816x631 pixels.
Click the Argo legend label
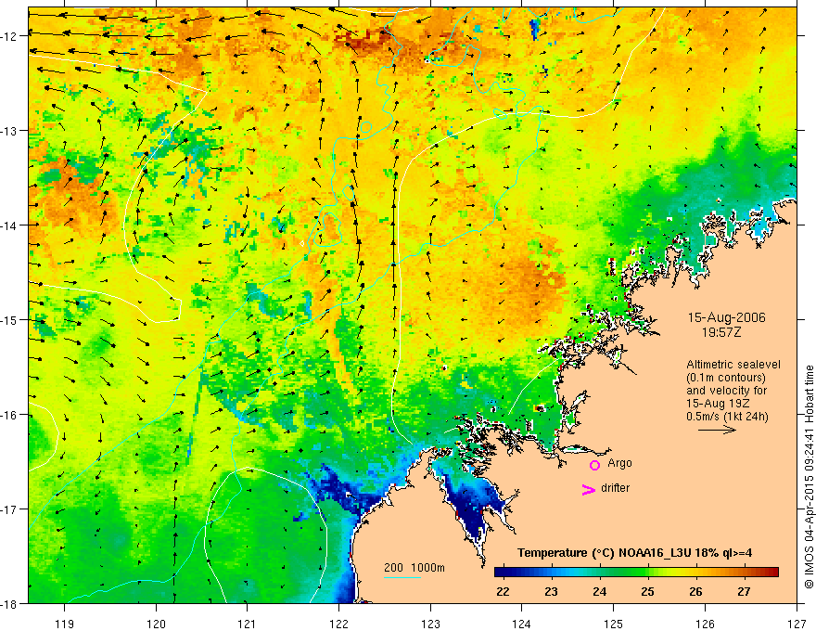point(619,463)
